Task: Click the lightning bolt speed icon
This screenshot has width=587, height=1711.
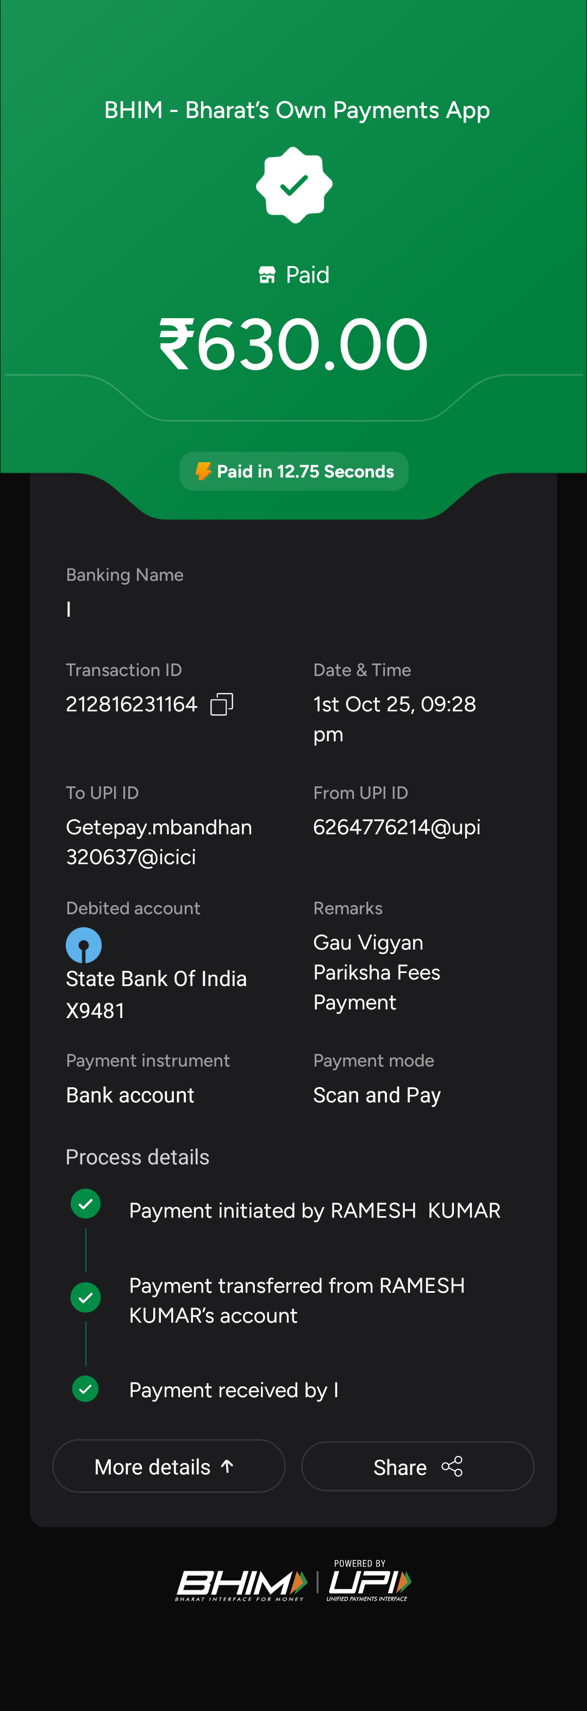Action: pyautogui.click(x=203, y=471)
